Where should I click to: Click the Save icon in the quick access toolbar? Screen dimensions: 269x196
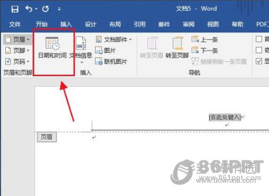[x=15, y=9]
